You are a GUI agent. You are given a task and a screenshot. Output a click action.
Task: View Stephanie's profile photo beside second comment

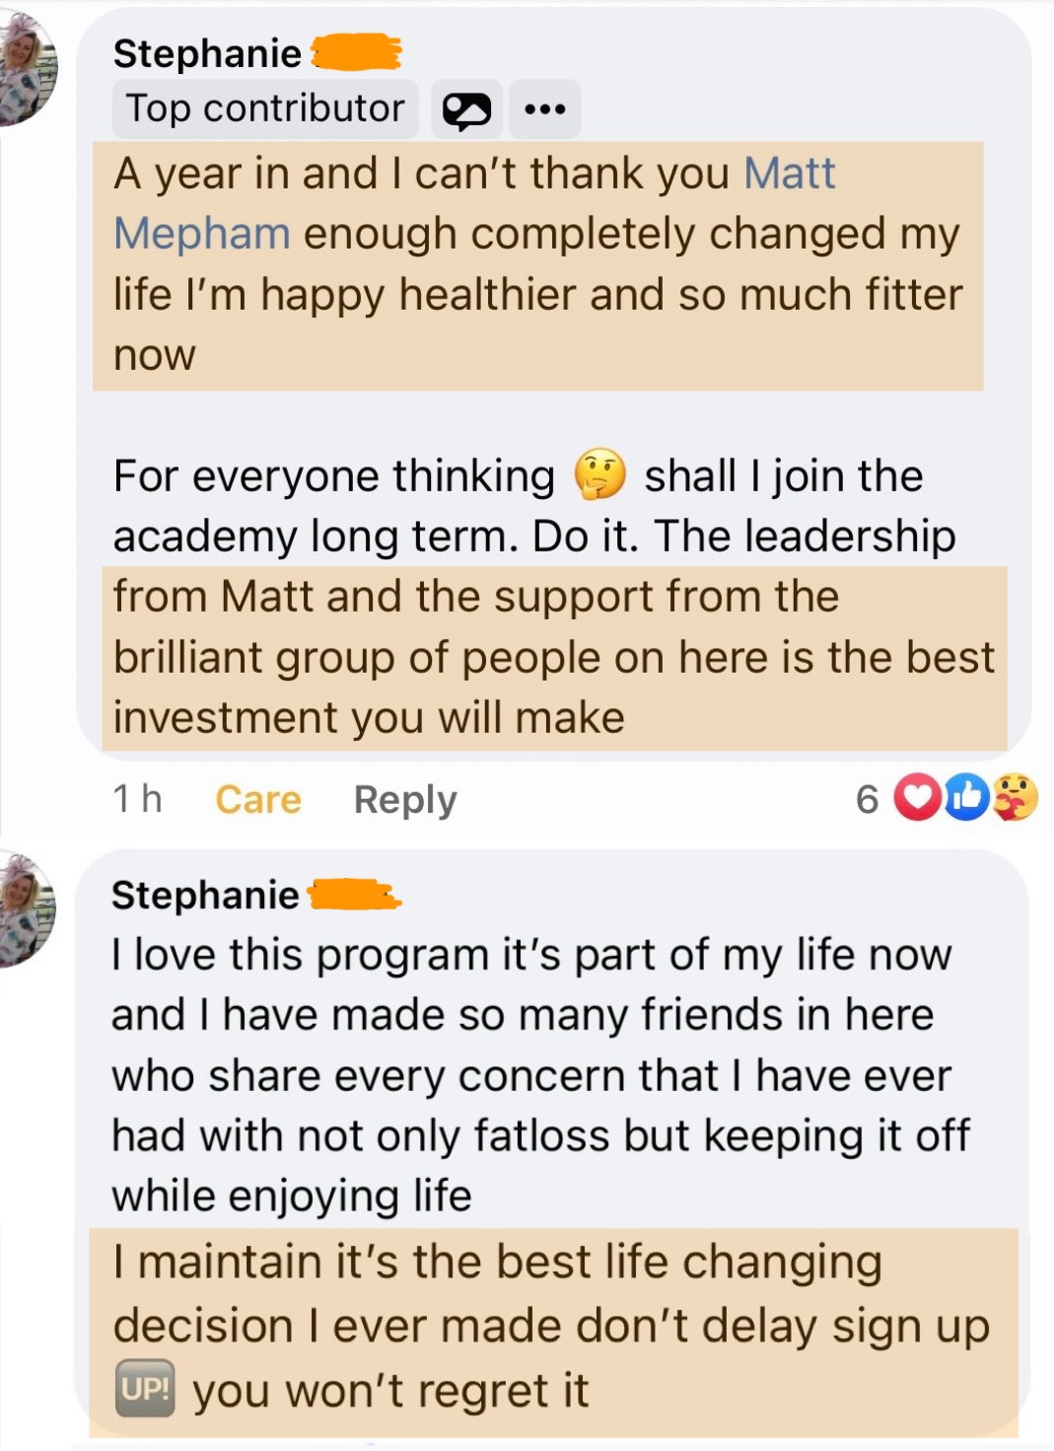pyautogui.click(x=26, y=909)
